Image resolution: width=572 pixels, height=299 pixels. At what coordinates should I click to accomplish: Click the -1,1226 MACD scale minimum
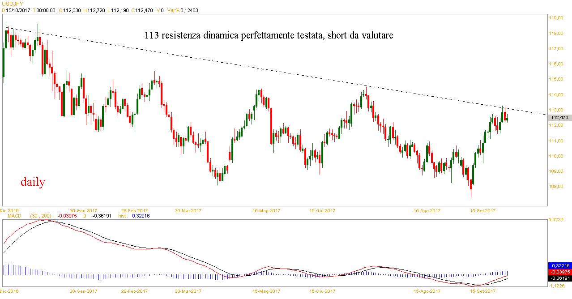point(556,285)
